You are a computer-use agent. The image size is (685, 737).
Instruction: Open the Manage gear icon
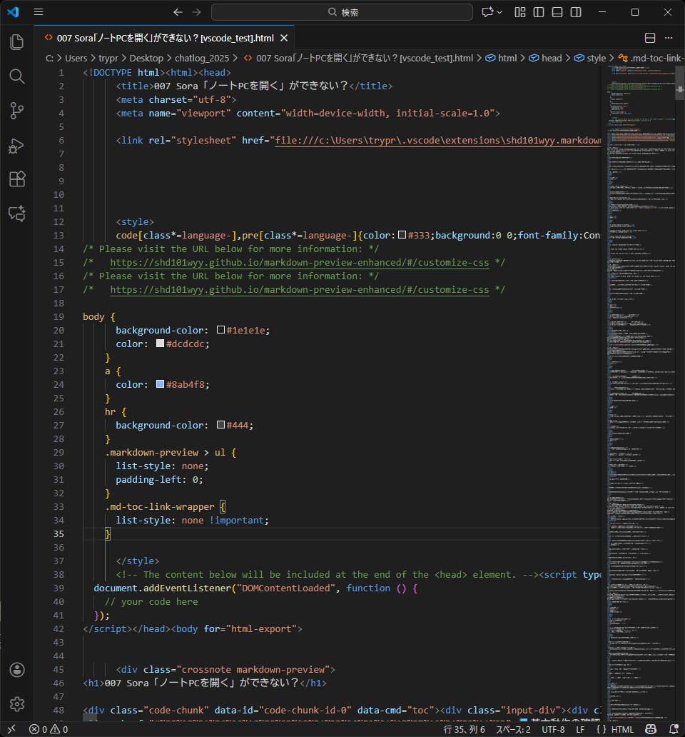pyautogui.click(x=17, y=704)
